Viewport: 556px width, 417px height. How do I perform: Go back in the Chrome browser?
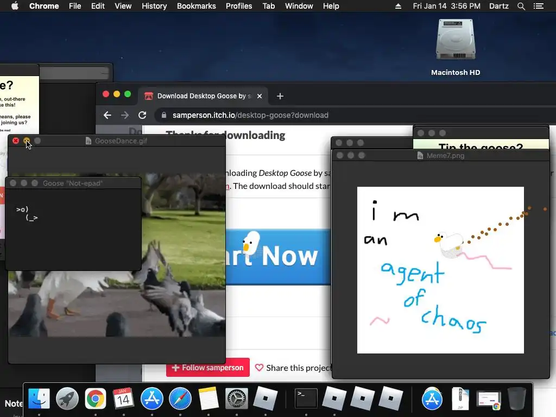(x=107, y=115)
